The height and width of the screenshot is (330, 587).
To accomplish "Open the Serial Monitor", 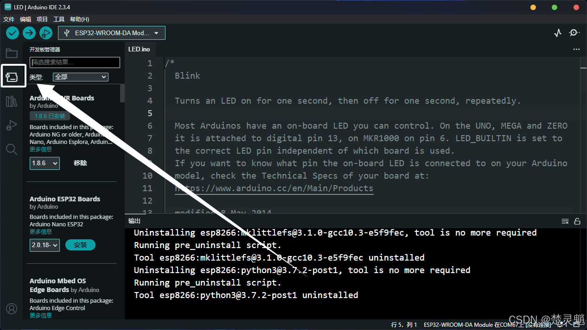I will coord(574,33).
